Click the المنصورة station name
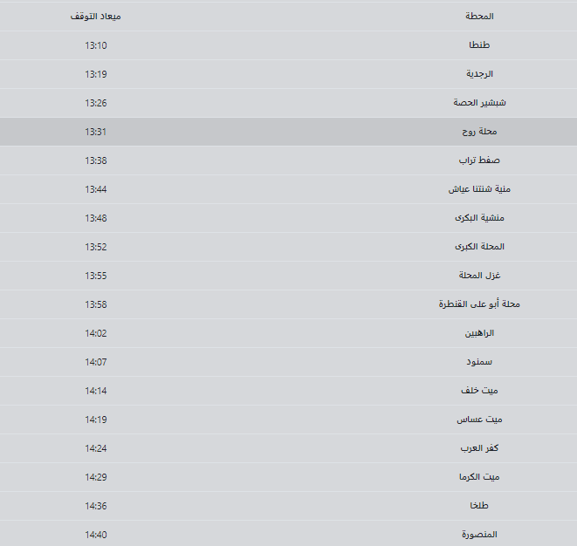Image resolution: width=577 pixels, height=546 pixels. (x=479, y=535)
